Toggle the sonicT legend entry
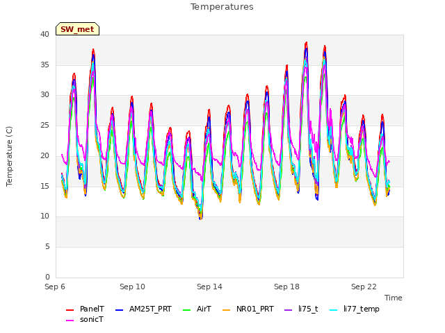445x333 pixels. 85,319
